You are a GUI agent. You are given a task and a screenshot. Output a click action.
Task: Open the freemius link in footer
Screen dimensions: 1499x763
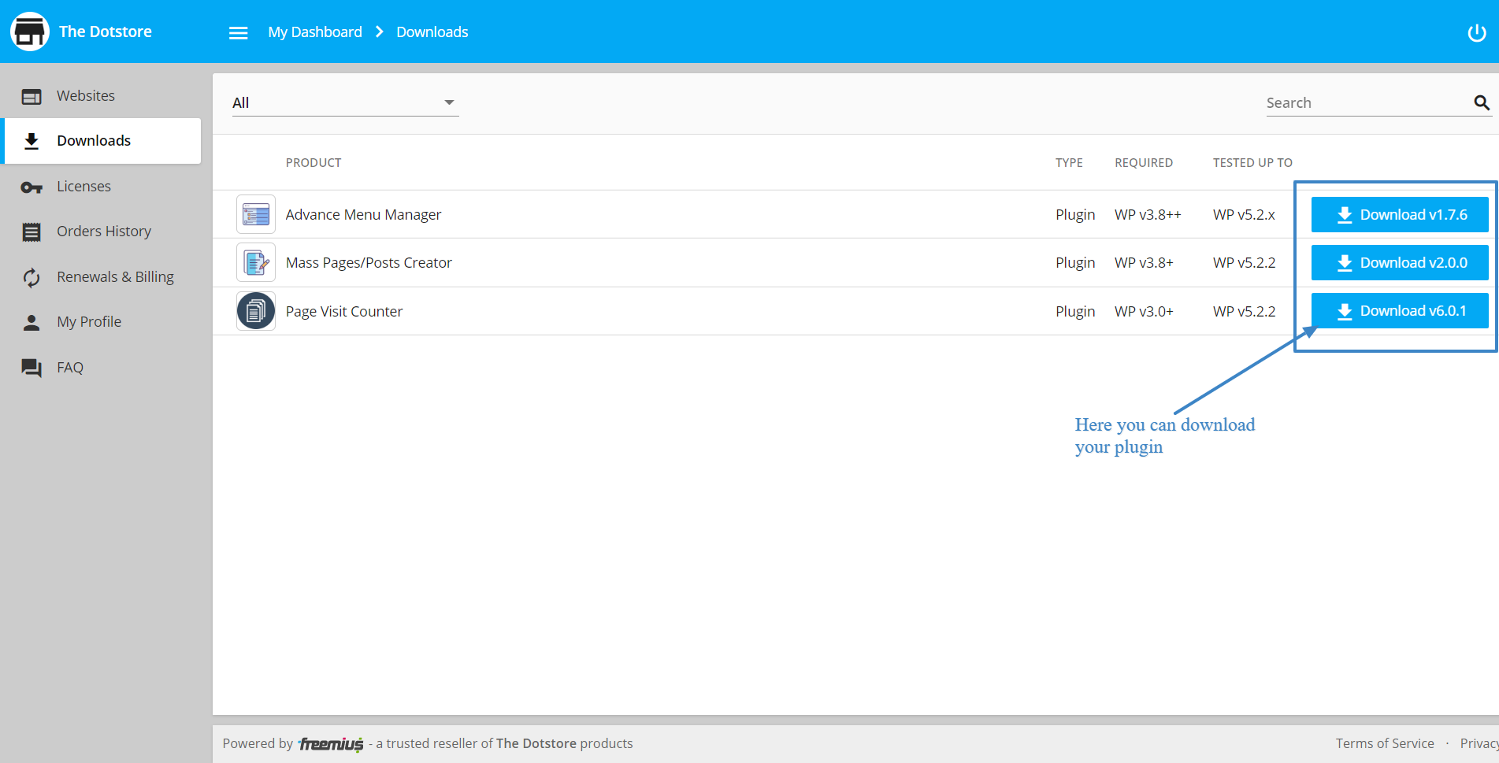331,743
